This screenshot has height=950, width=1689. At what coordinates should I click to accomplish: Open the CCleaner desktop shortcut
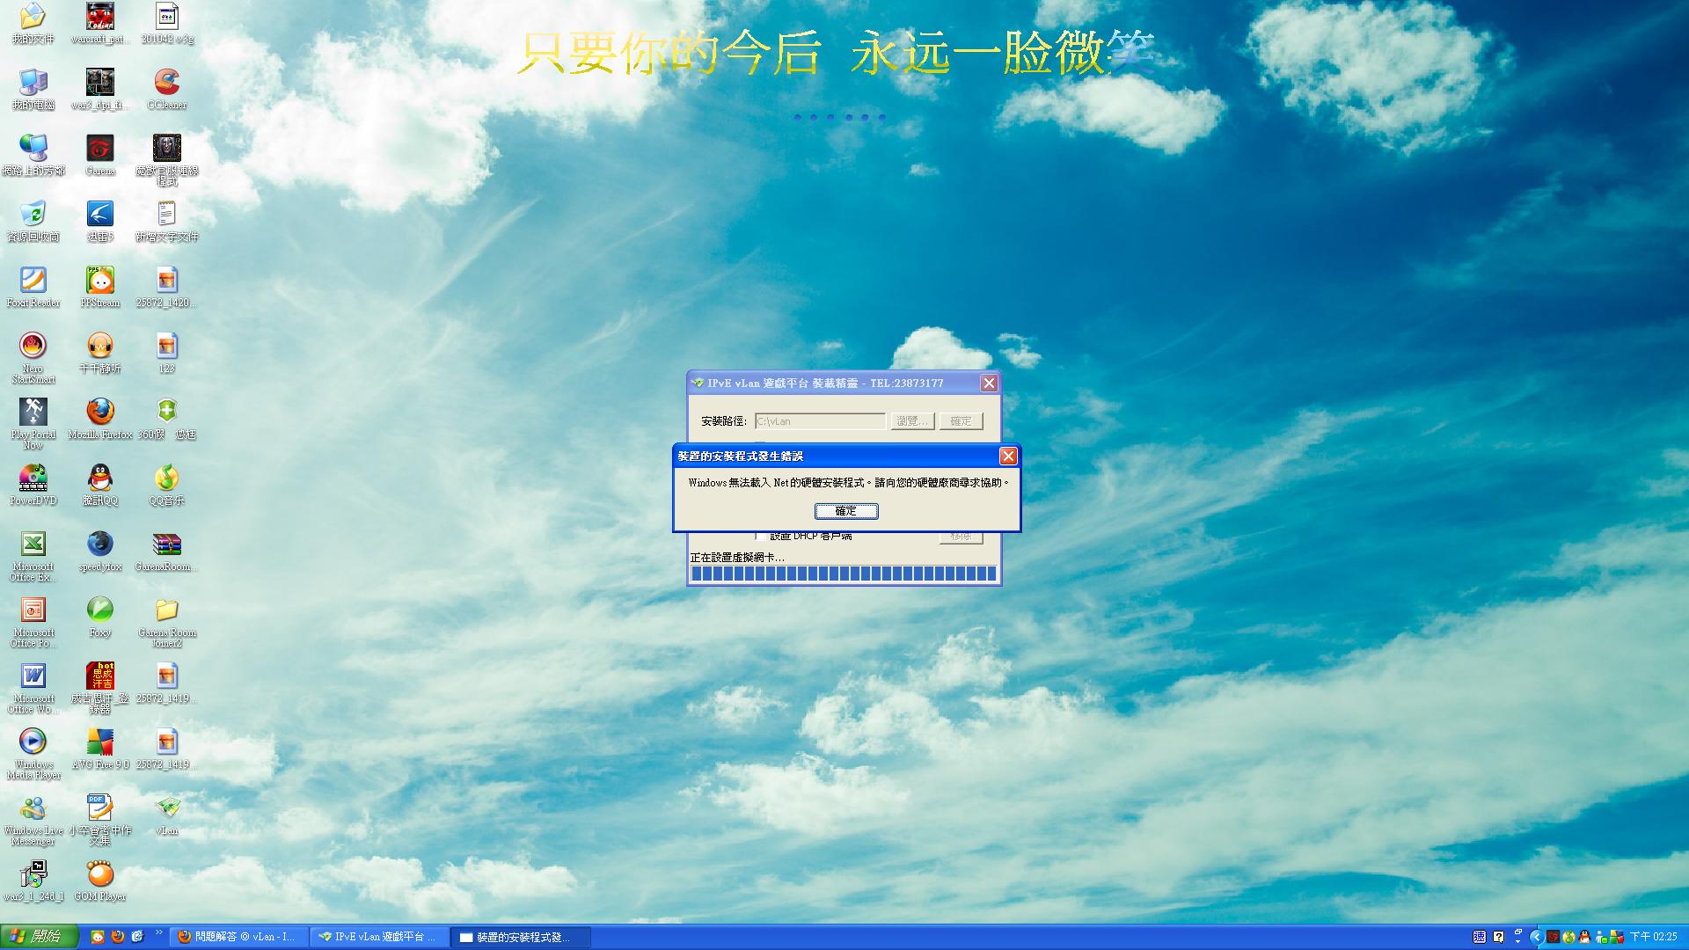[x=166, y=83]
